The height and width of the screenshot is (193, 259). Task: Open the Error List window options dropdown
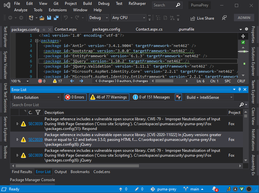234,89
